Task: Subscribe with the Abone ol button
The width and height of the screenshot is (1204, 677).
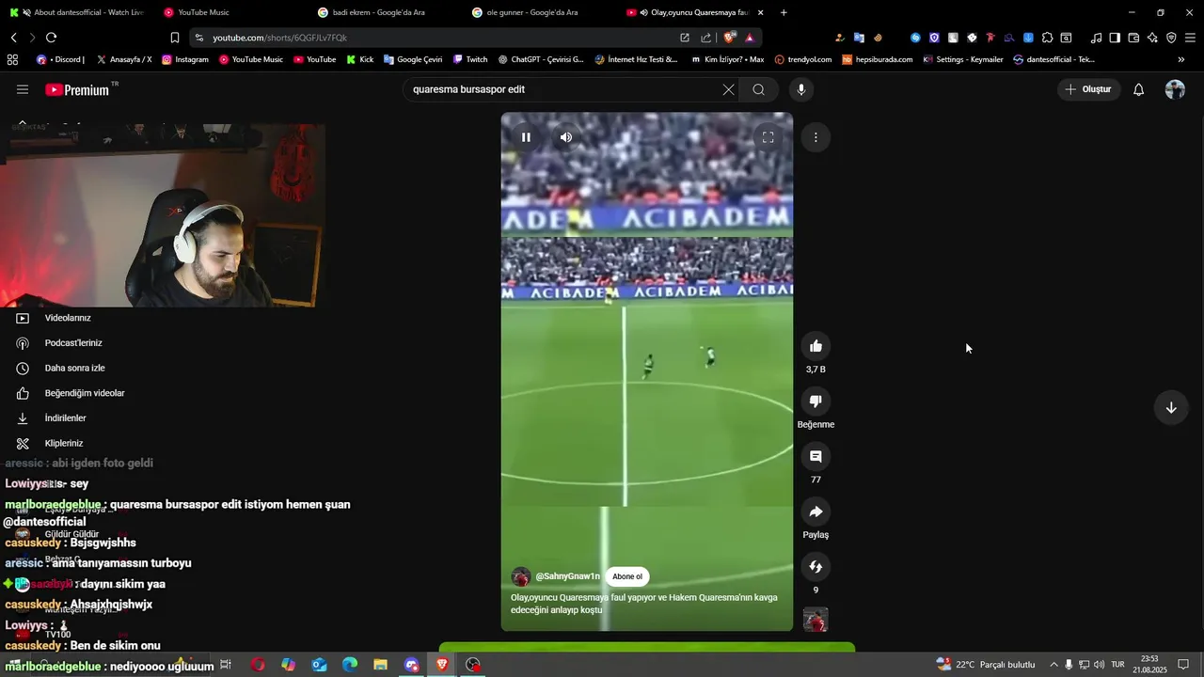Action: tap(627, 576)
